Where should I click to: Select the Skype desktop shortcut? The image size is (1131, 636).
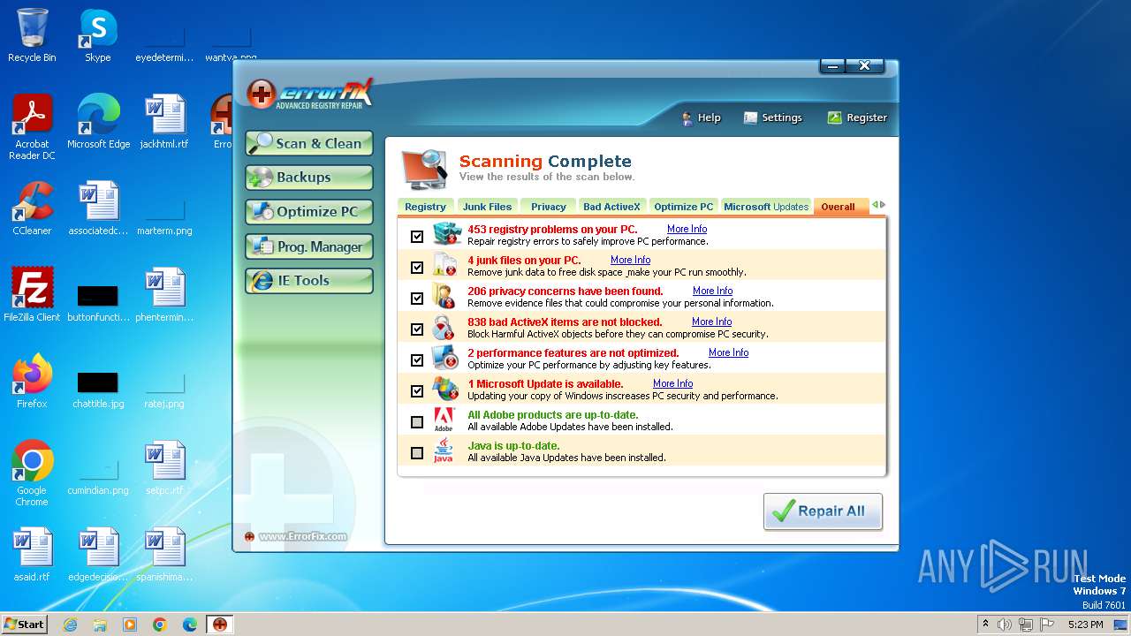tap(98, 36)
